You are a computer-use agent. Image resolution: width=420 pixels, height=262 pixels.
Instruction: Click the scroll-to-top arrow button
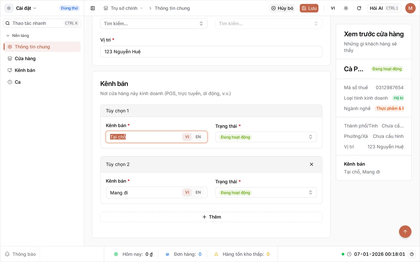(405, 231)
